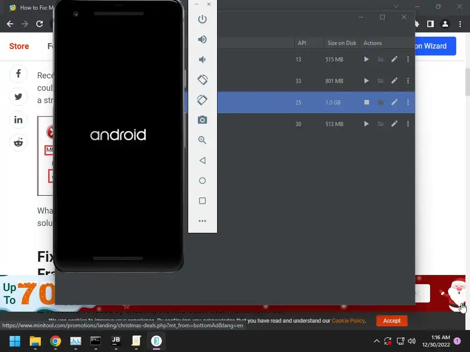Click the blue Wizard button on webpage
This screenshot has width=470, height=352.
[x=436, y=46]
